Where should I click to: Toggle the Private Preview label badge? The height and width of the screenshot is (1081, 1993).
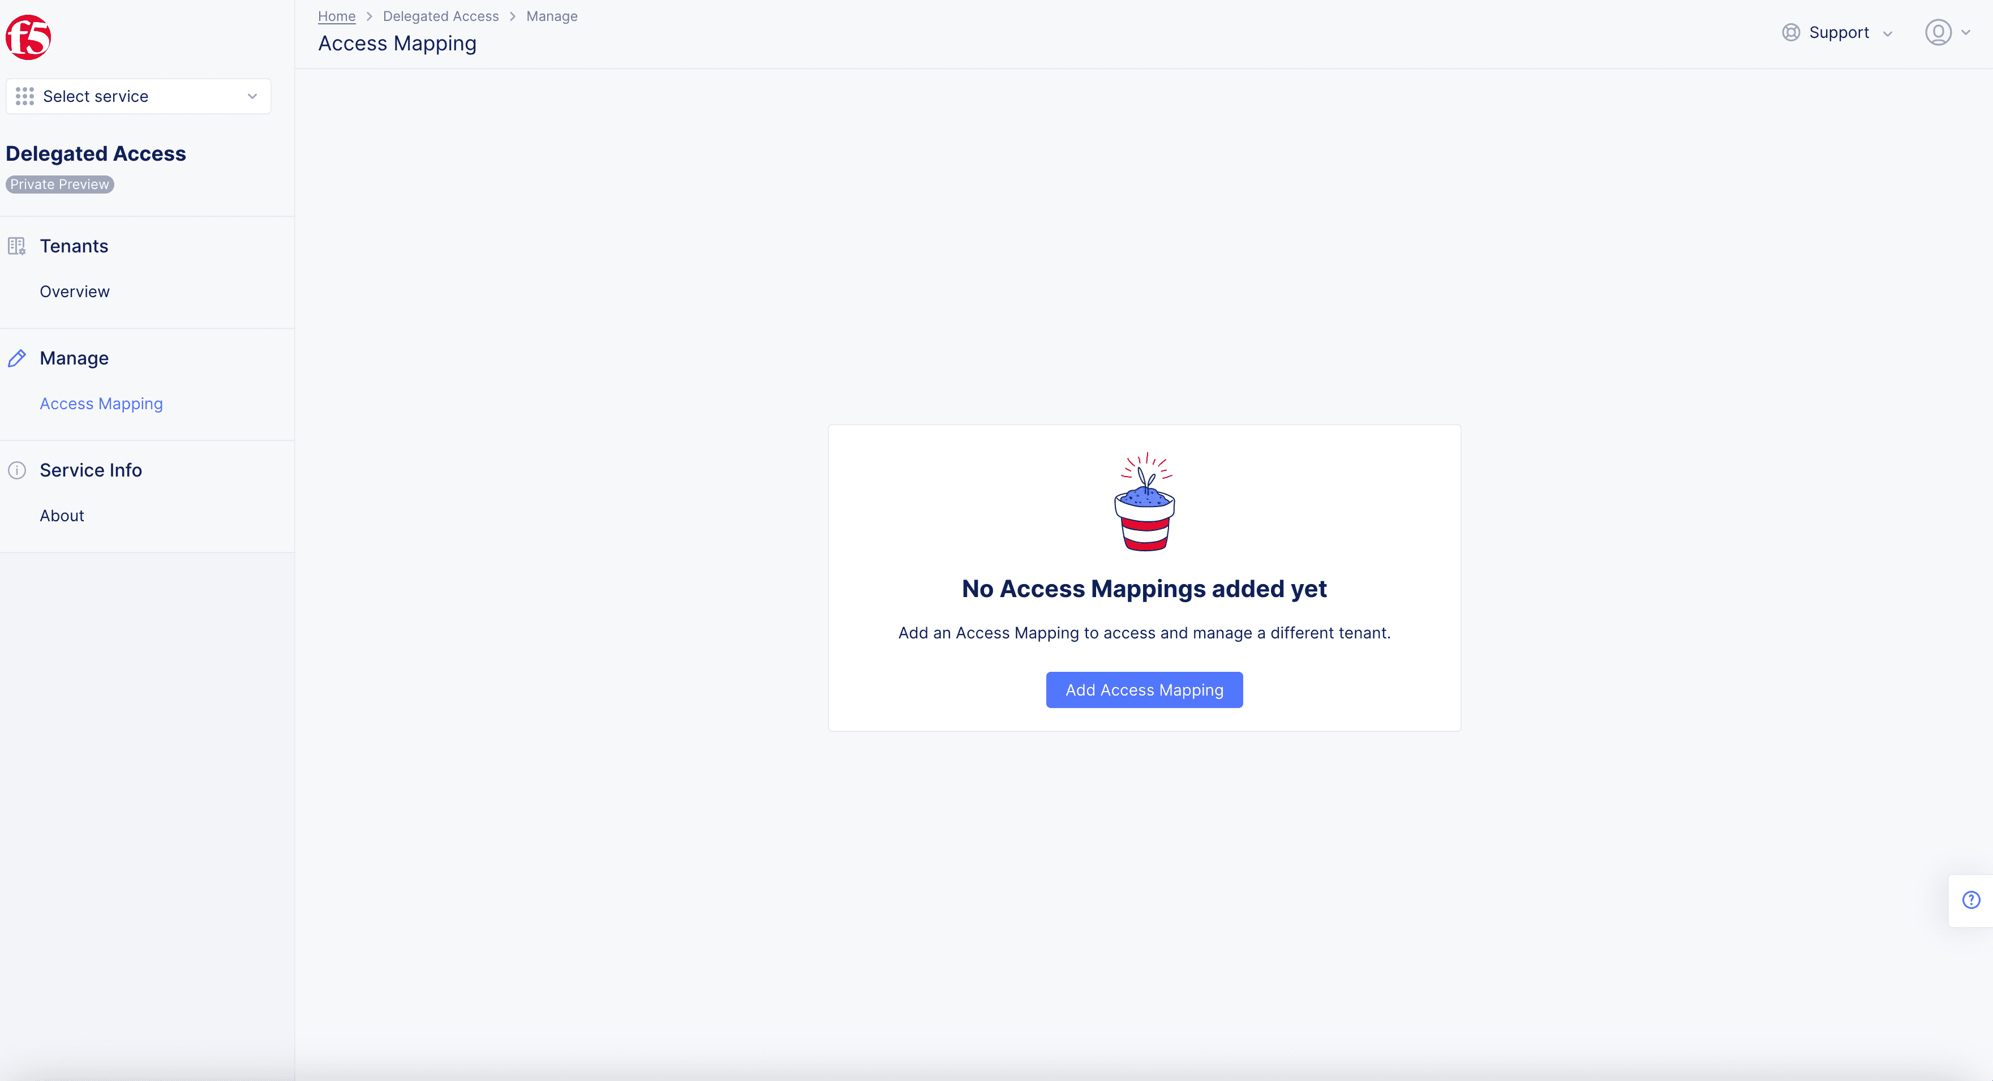(x=58, y=184)
